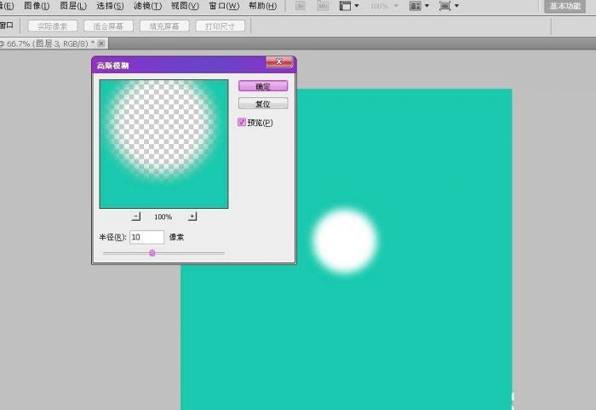
Task: Close the 图层 3 document tab
Action: click(101, 43)
